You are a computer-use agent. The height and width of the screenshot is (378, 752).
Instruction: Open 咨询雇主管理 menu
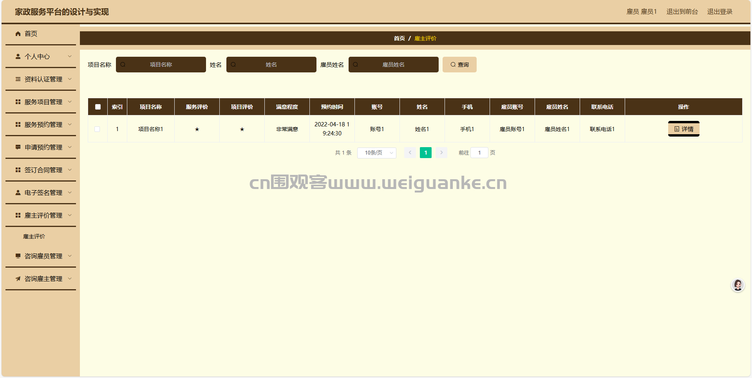click(41, 279)
